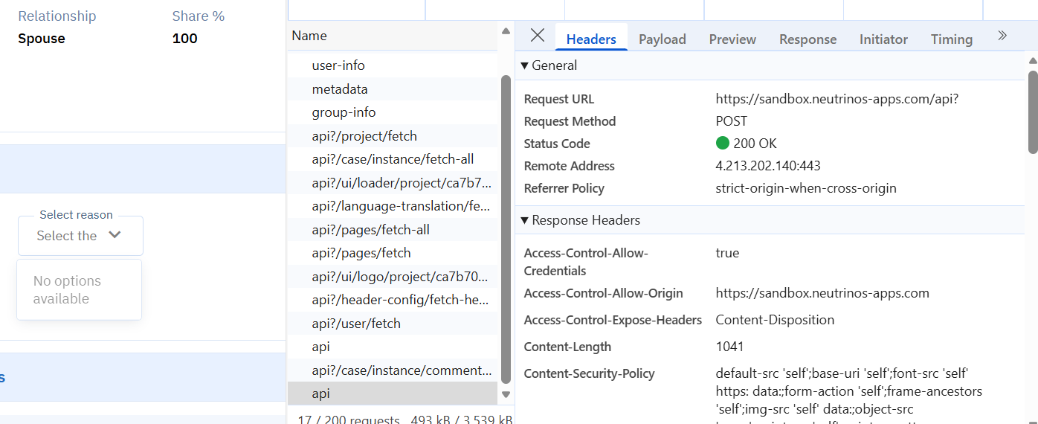Open the Response tab
The image size is (1038, 424).
point(808,39)
